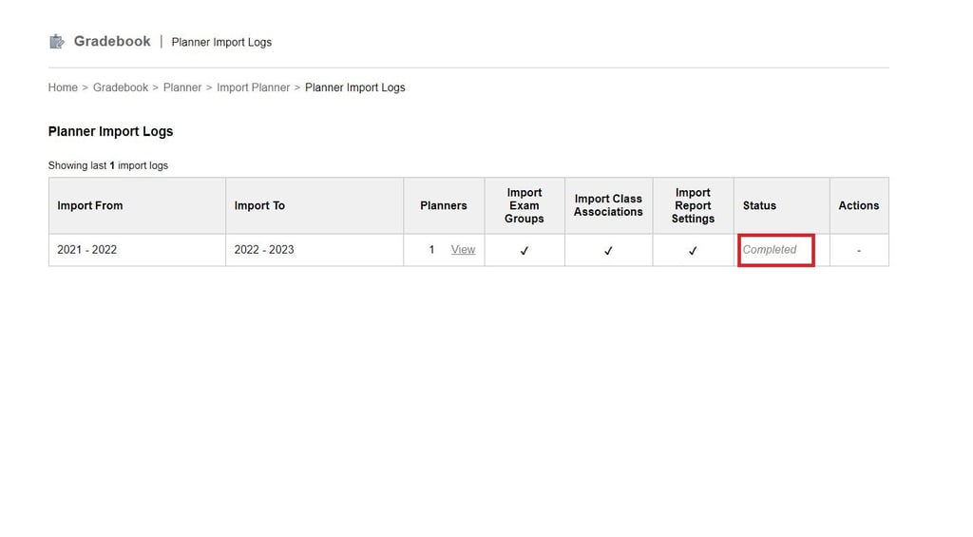Click the bold Gradebook title in header
Image resolution: width=973 pixels, height=537 pixels.
click(x=112, y=41)
